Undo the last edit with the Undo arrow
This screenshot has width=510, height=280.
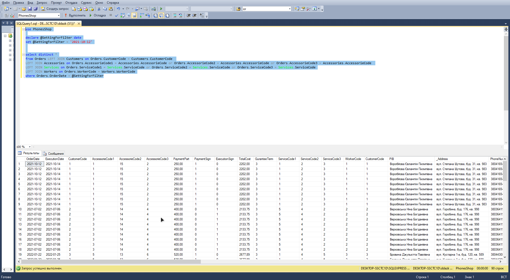(x=118, y=9)
